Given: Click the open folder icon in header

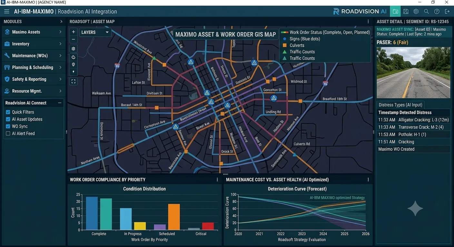Looking at the screenshot, I should (395, 12).
